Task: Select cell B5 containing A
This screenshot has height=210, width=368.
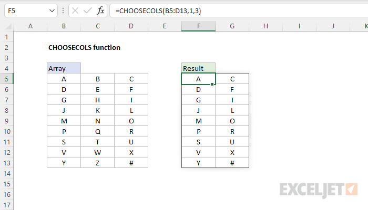Action: pos(64,79)
